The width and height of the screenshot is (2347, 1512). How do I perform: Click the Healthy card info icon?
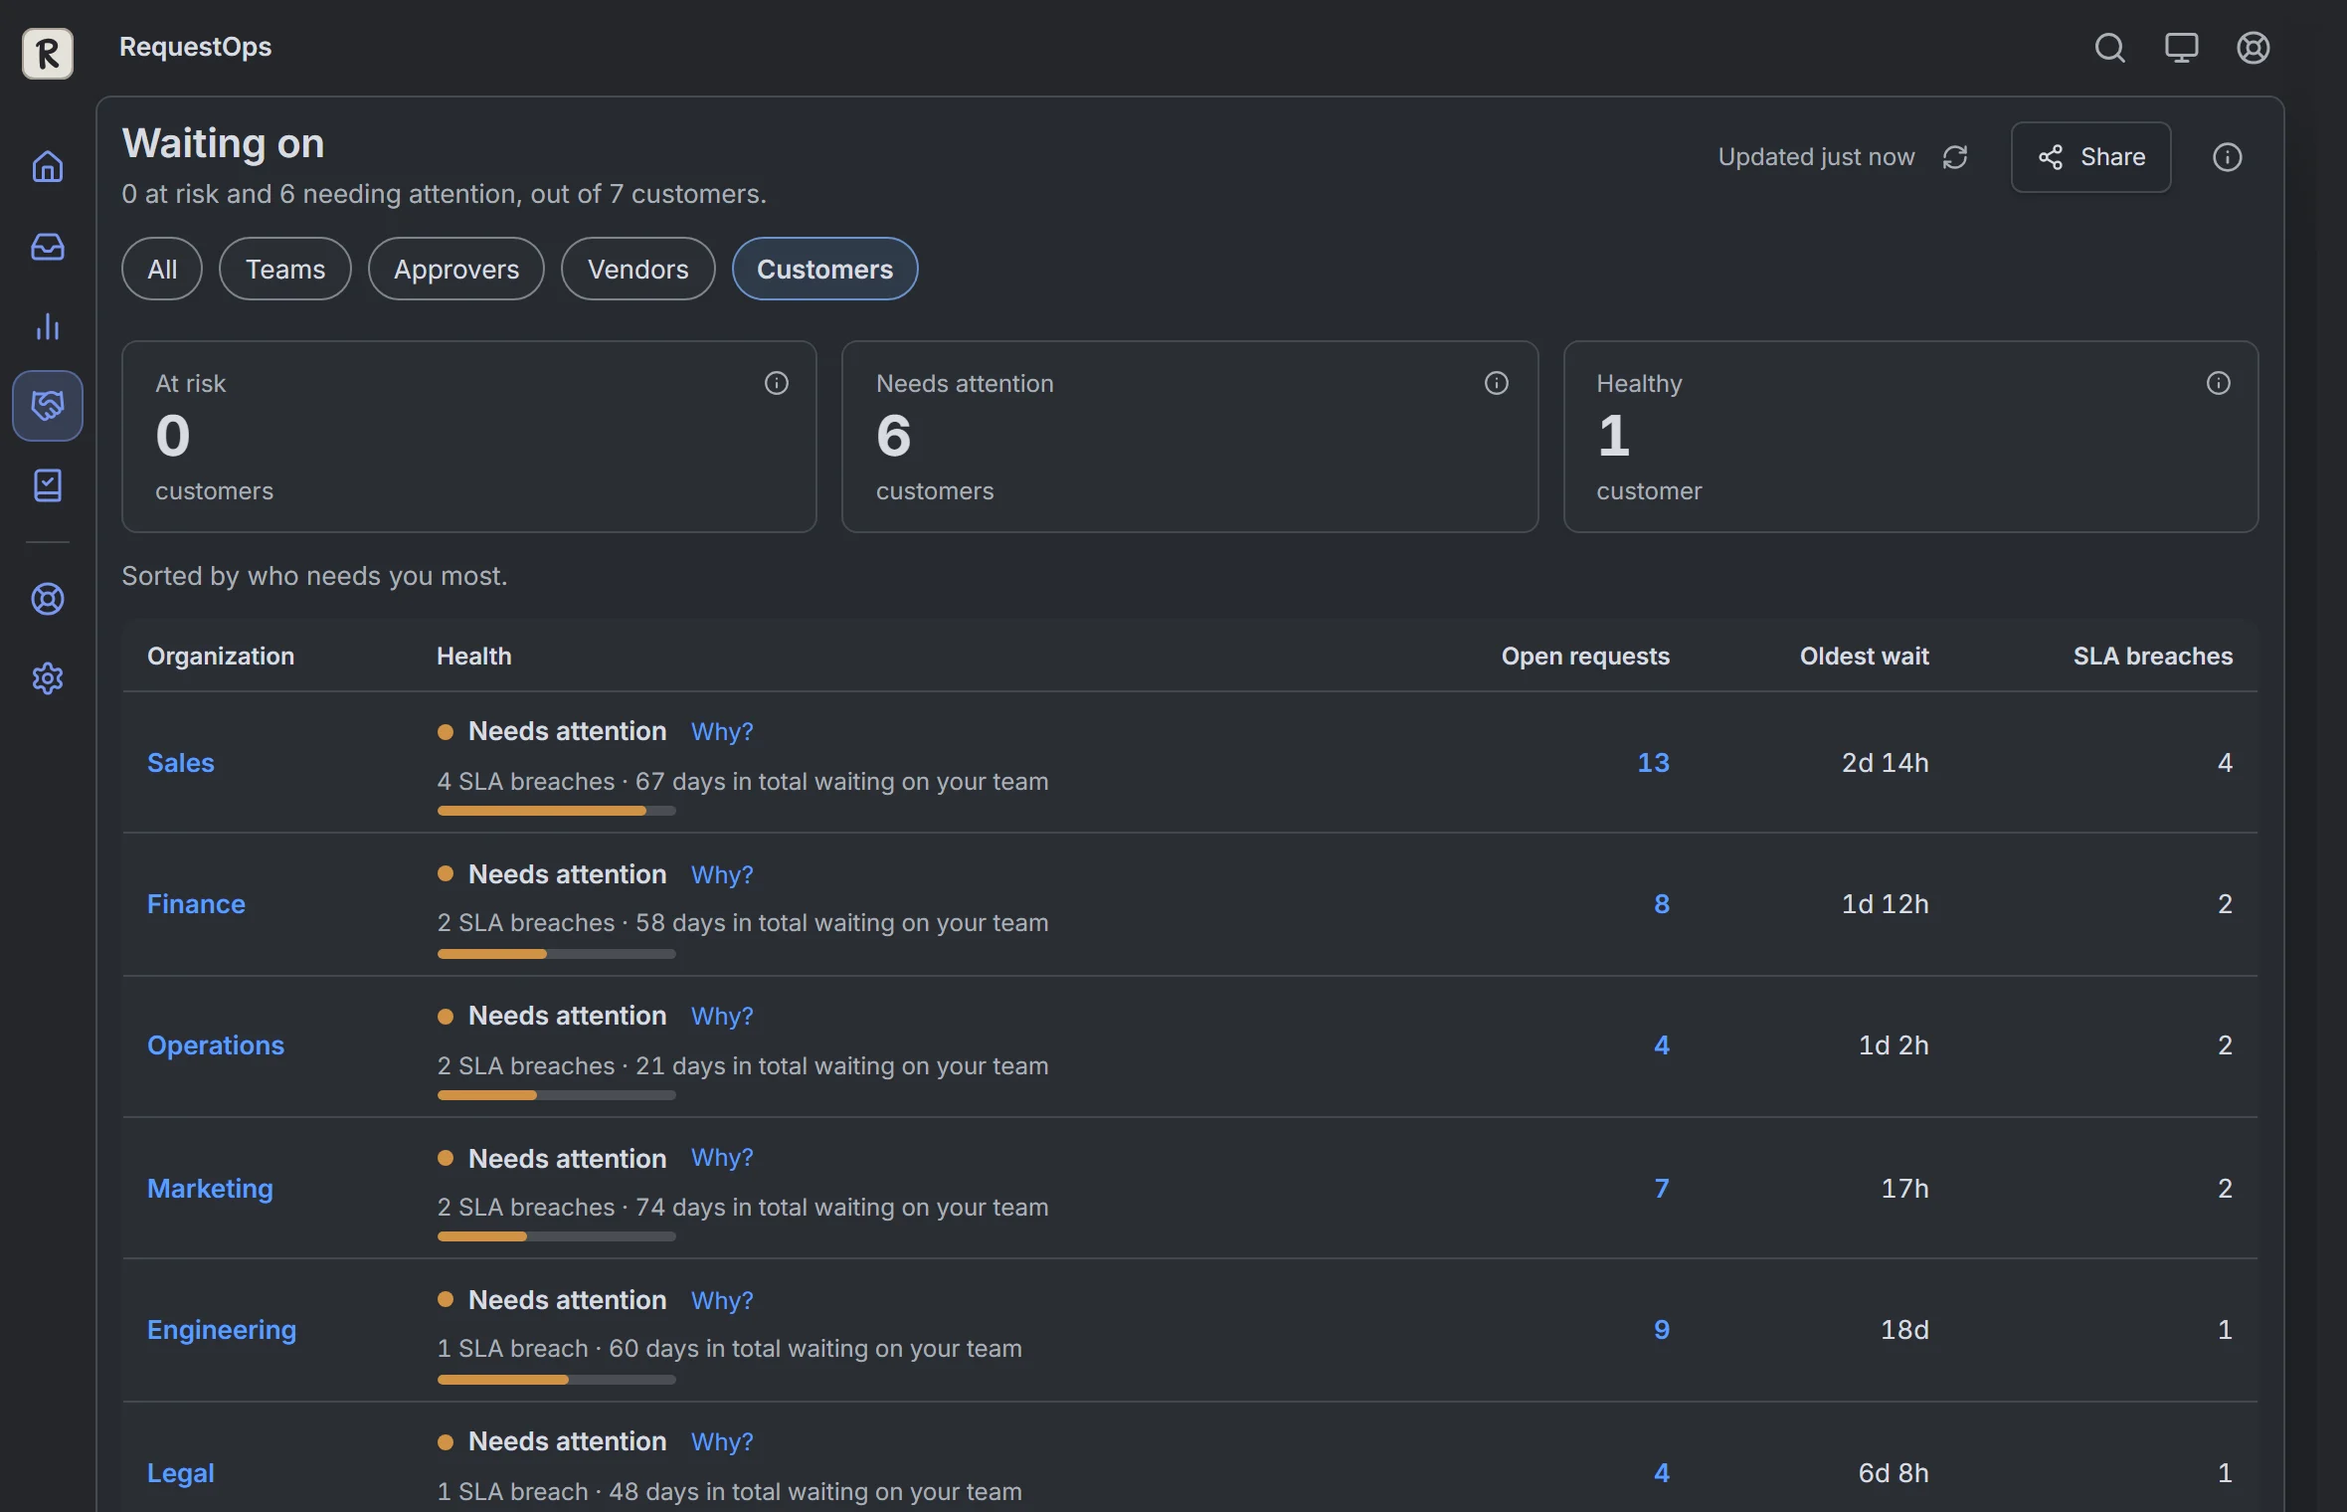coord(2218,383)
